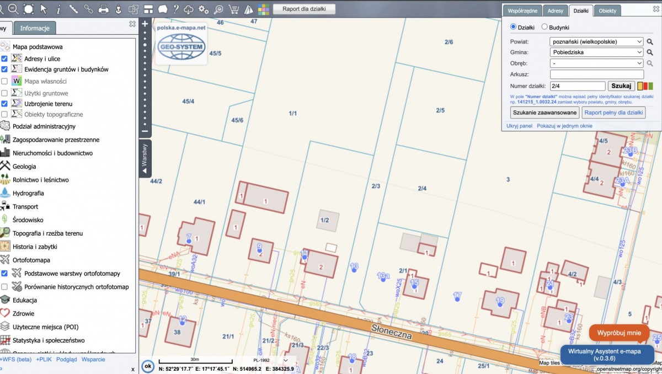
Task: Click the printer icon in the toolbar
Action: click(103, 9)
